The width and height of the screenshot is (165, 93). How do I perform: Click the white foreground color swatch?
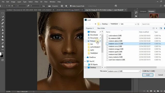pyautogui.click(x=1, y=54)
